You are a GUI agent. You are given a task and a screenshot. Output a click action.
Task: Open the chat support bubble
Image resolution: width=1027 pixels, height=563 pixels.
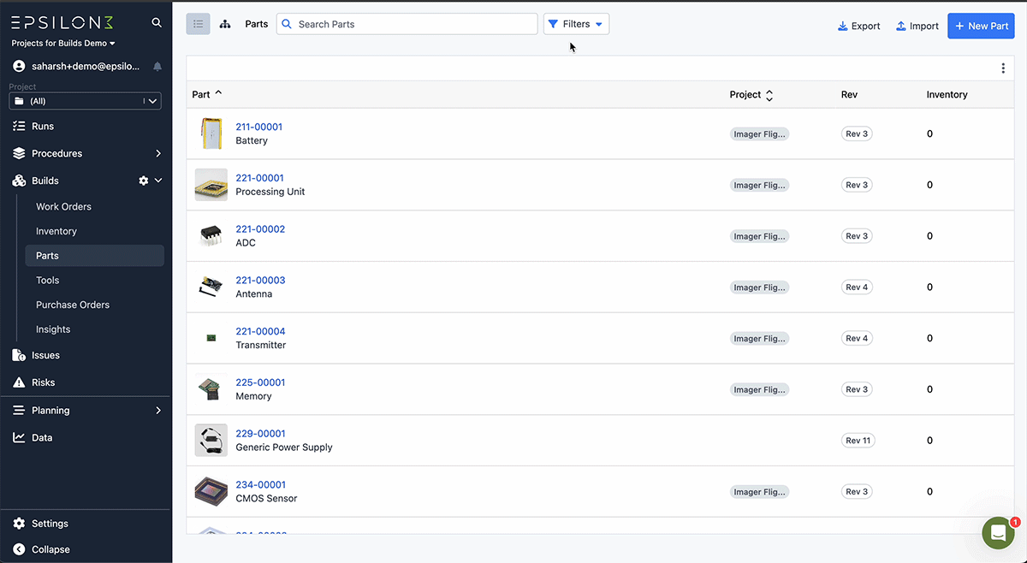[998, 533]
